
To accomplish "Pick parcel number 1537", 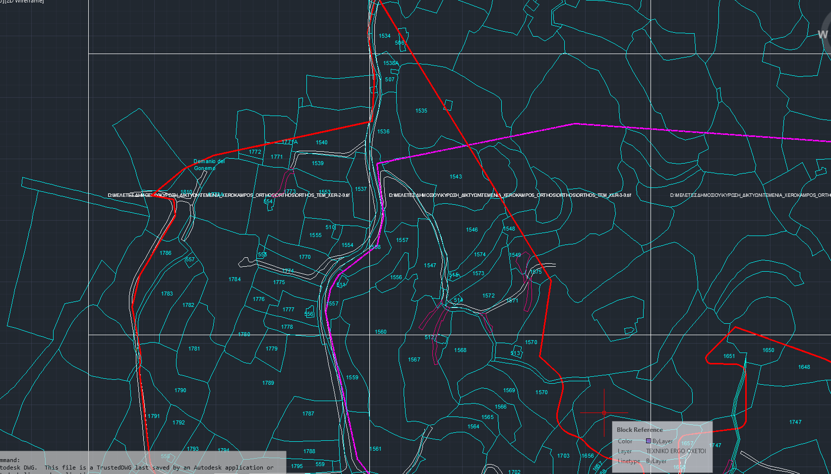I will [360, 189].
